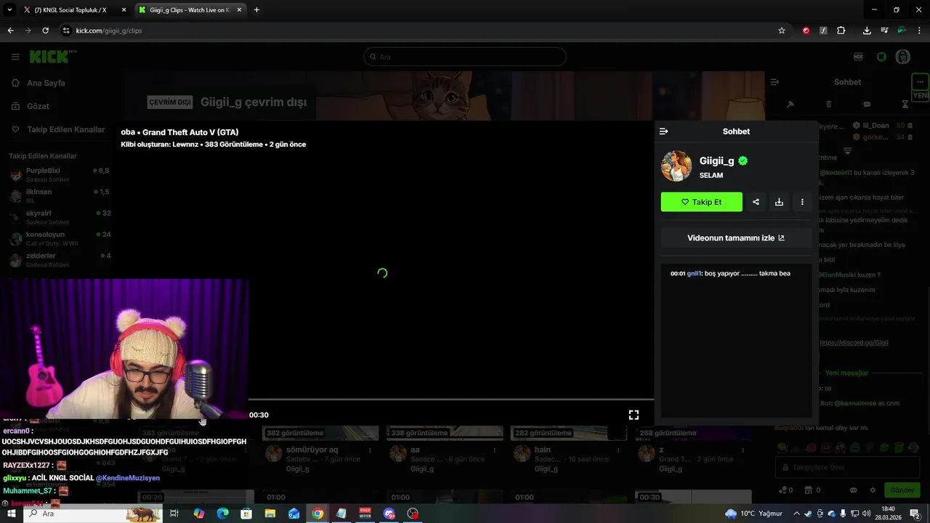Image resolution: width=930 pixels, height=523 pixels.
Task: Open the zeiderier channel in the sidebar
Action: (60, 259)
